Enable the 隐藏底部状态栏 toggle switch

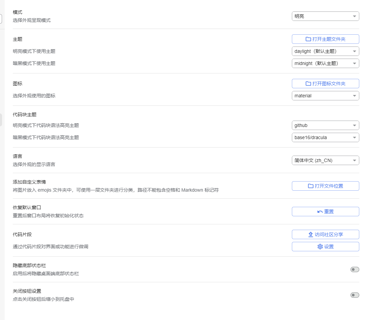tap(355, 269)
